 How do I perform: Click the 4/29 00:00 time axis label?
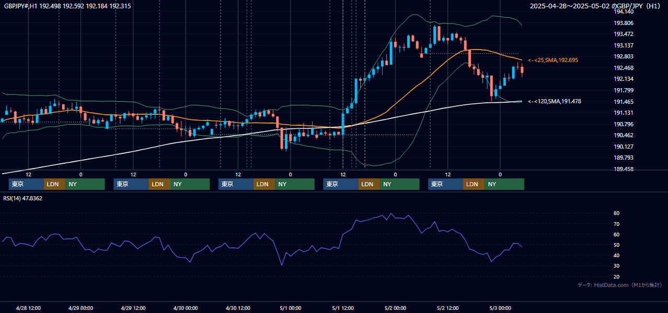click(81, 308)
